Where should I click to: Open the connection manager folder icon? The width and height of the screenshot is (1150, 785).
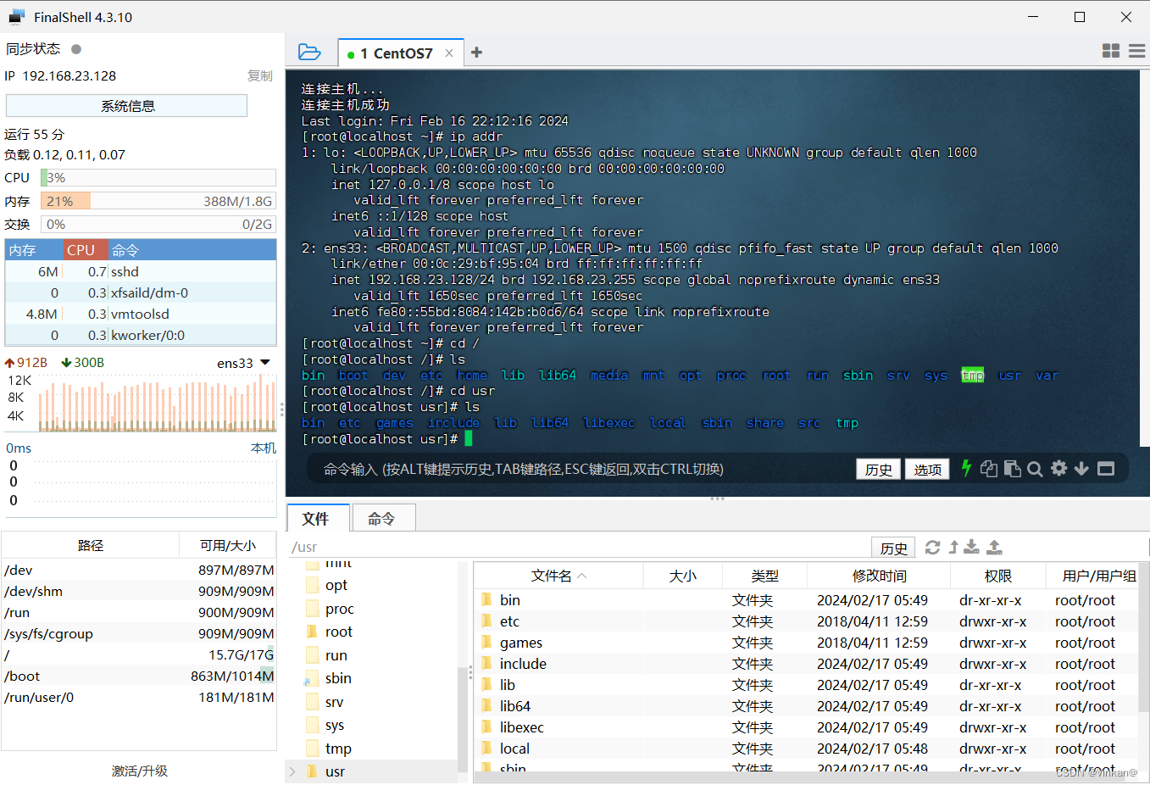310,52
